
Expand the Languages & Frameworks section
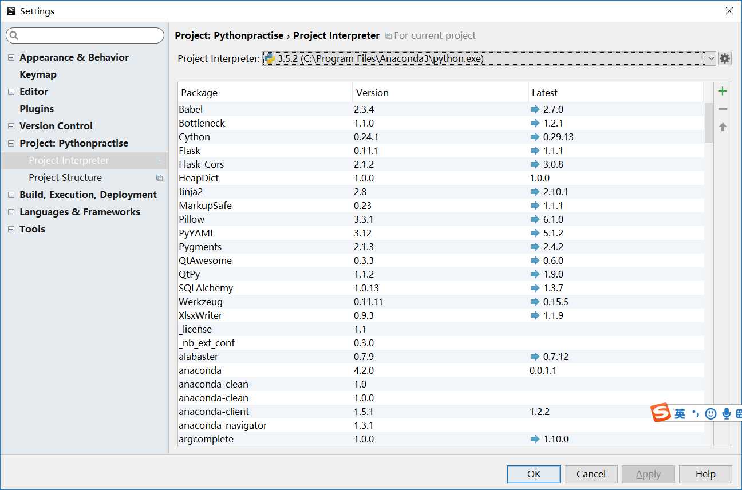tap(11, 212)
